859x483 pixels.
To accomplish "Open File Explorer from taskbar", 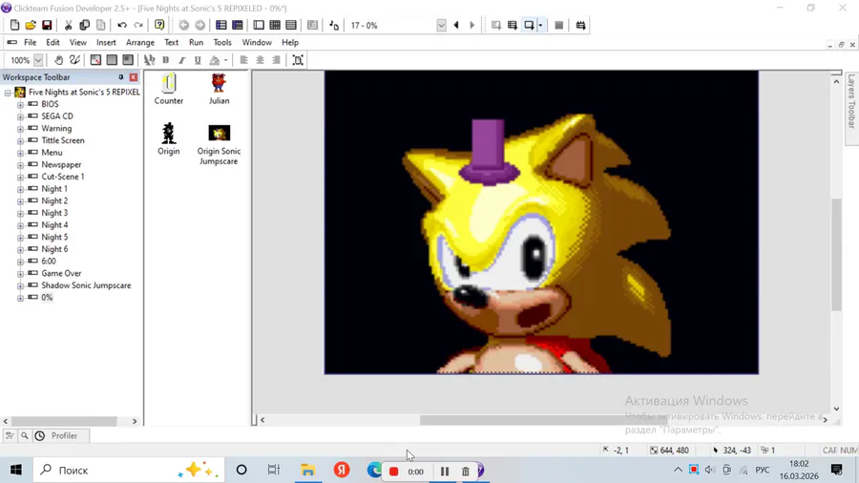I will [308, 470].
